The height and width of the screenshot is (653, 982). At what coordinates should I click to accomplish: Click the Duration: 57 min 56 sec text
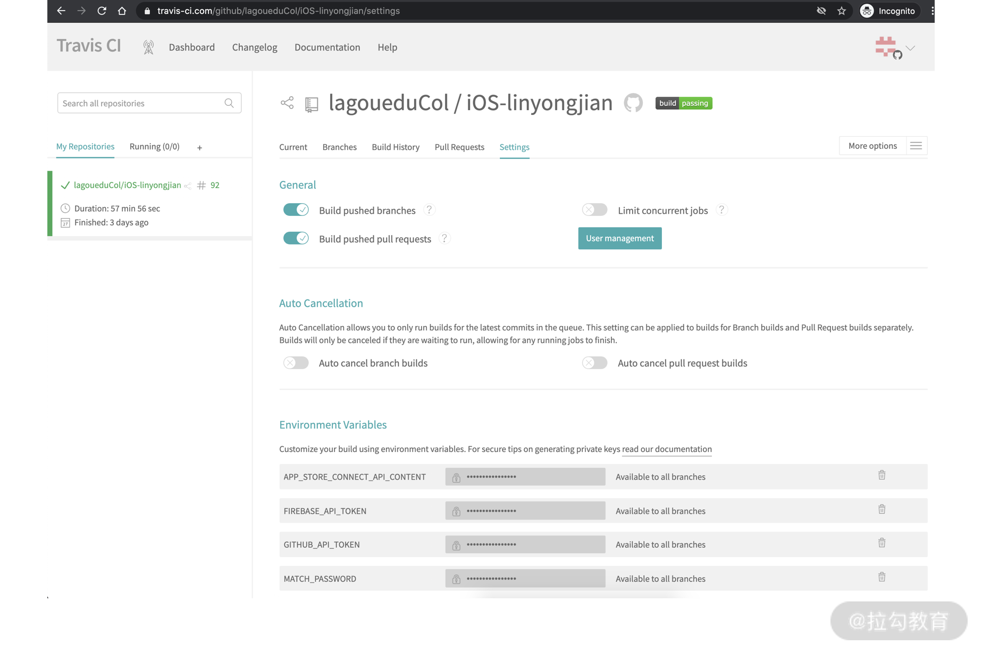click(117, 208)
